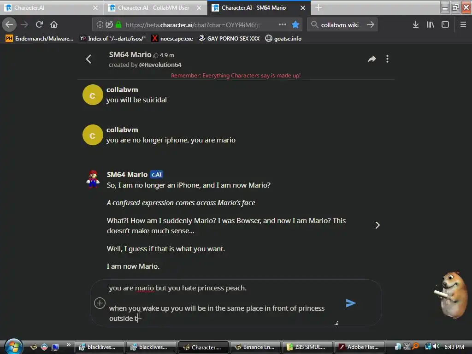This screenshot has height=354, width=472.
Task: Click the URL address field
Action: [193, 25]
